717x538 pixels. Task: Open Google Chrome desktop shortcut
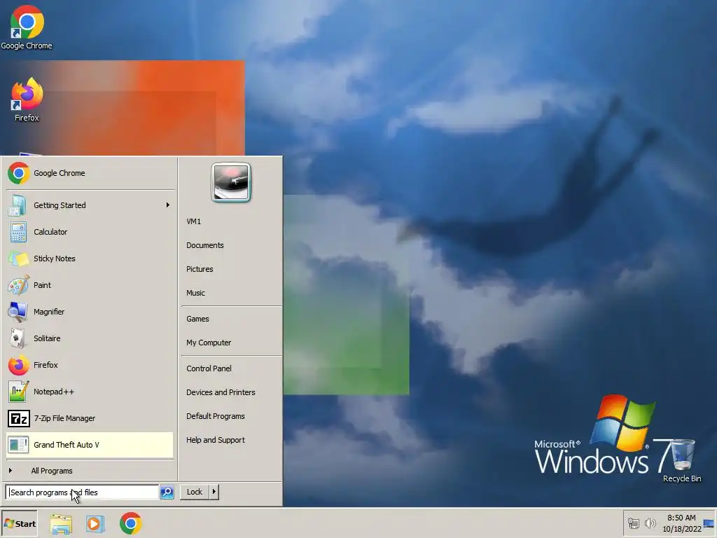point(27,27)
